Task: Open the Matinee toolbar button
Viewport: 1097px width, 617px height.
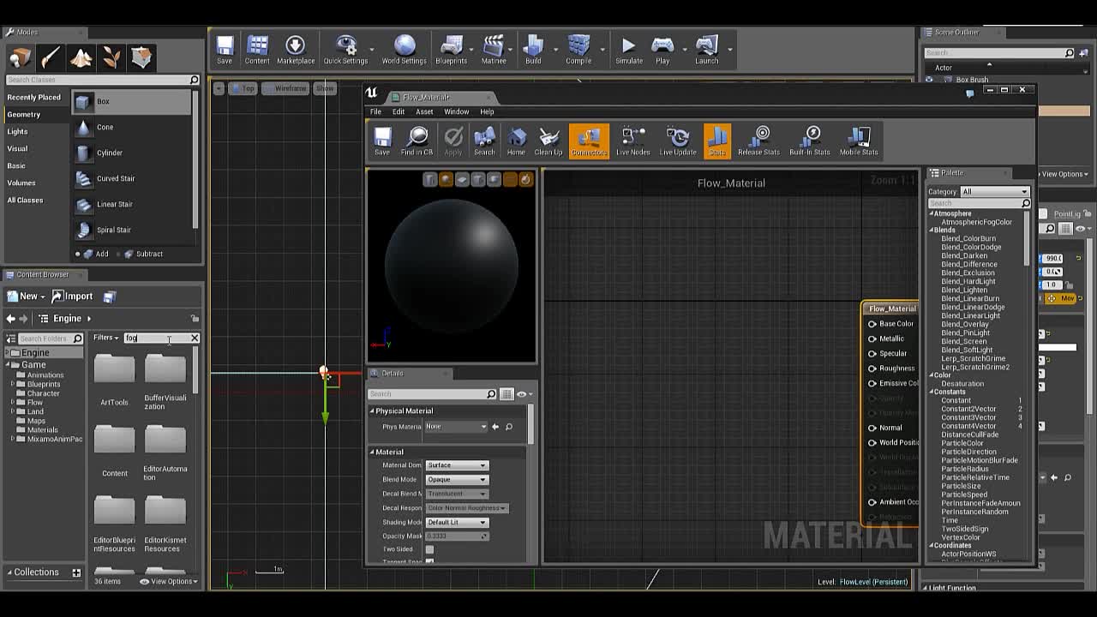Action: pos(494,50)
